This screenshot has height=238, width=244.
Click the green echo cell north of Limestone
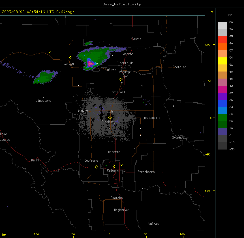45,77
